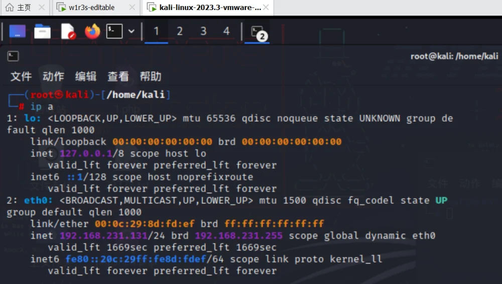Switch to workspace 1

click(156, 32)
